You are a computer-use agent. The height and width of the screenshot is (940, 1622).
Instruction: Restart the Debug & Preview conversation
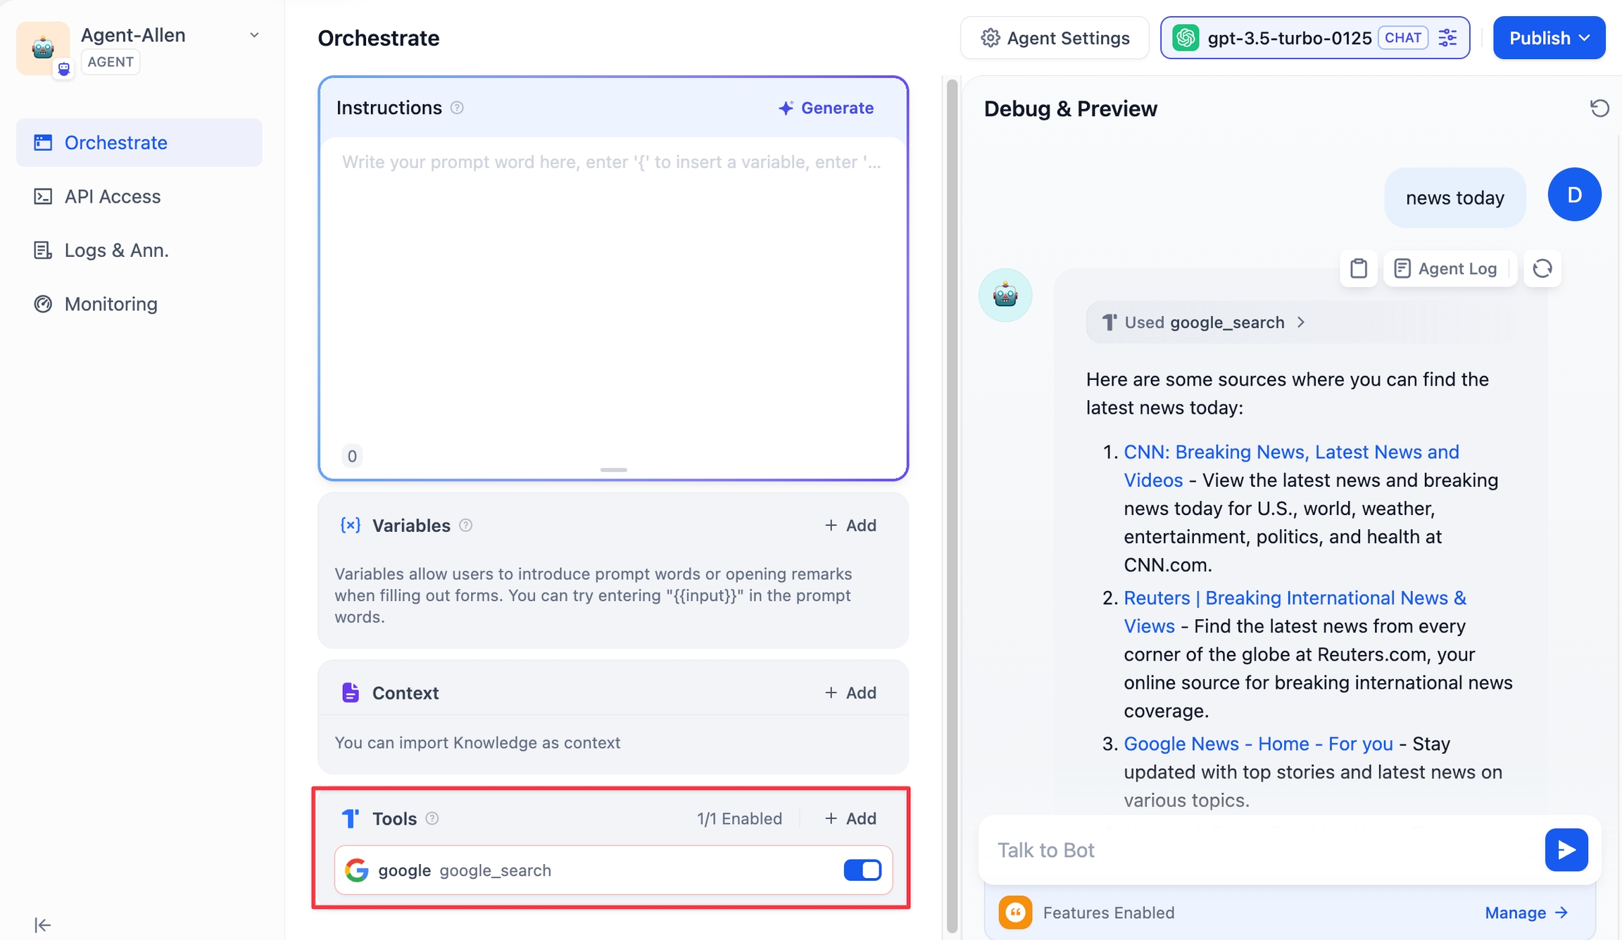click(x=1599, y=108)
